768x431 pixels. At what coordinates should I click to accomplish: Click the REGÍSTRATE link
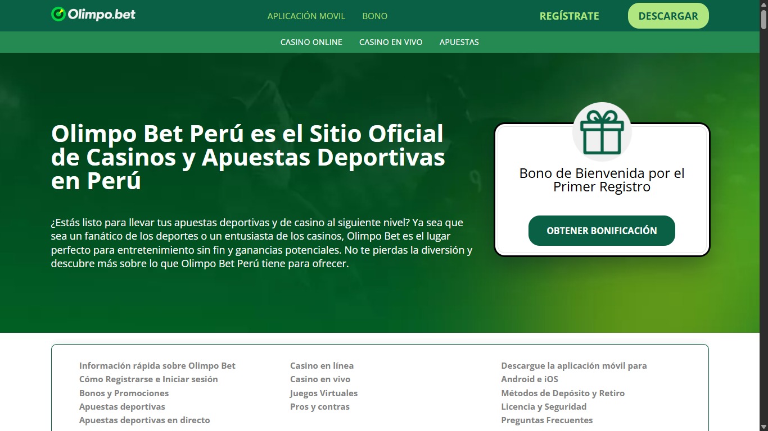(570, 16)
